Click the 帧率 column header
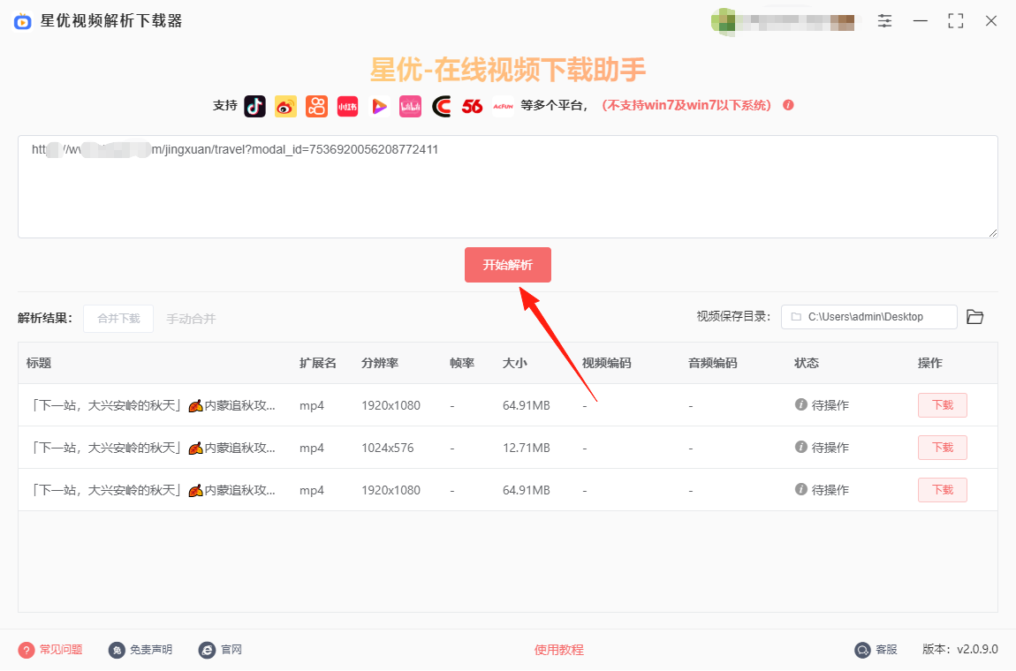1016x671 pixels. (463, 364)
